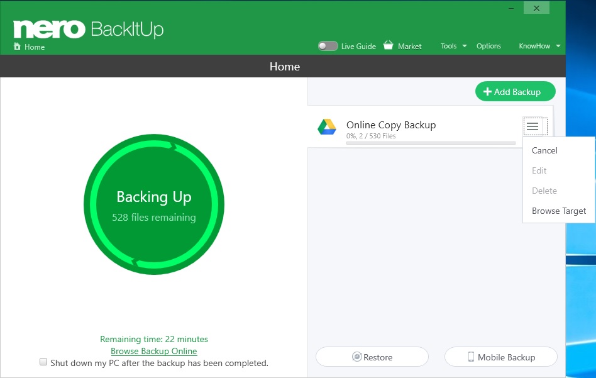The width and height of the screenshot is (596, 378).
Task: Click the Mobile Backup phone icon
Action: tap(471, 357)
